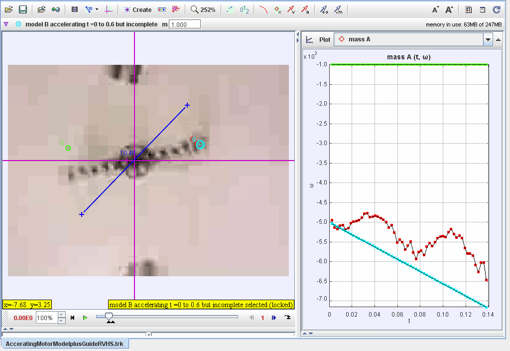510x351 pixels.
Task: Select the AcceratingMotorModelplusGuideRVHS.trk tab
Action: coord(64,344)
